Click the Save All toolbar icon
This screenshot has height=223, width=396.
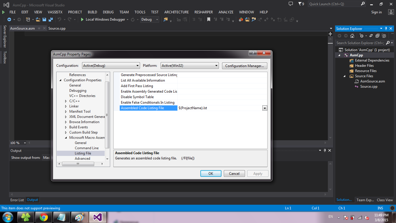click(50, 19)
